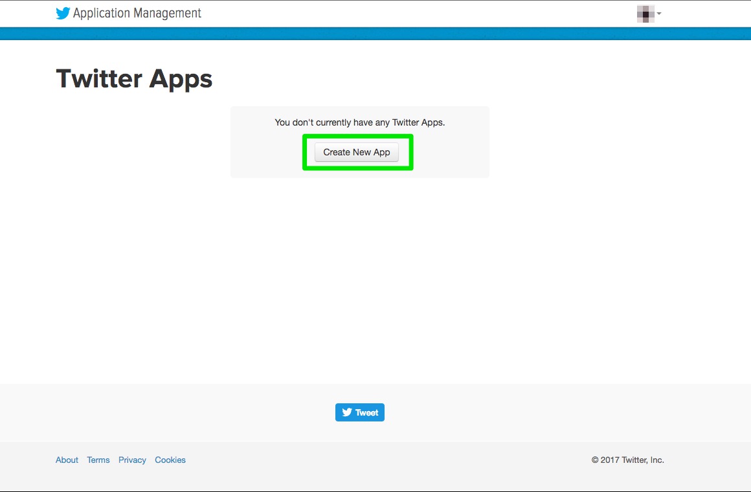Screen dimensions: 751x492
Task: Click the blue Tweet button
Action: click(x=360, y=412)
